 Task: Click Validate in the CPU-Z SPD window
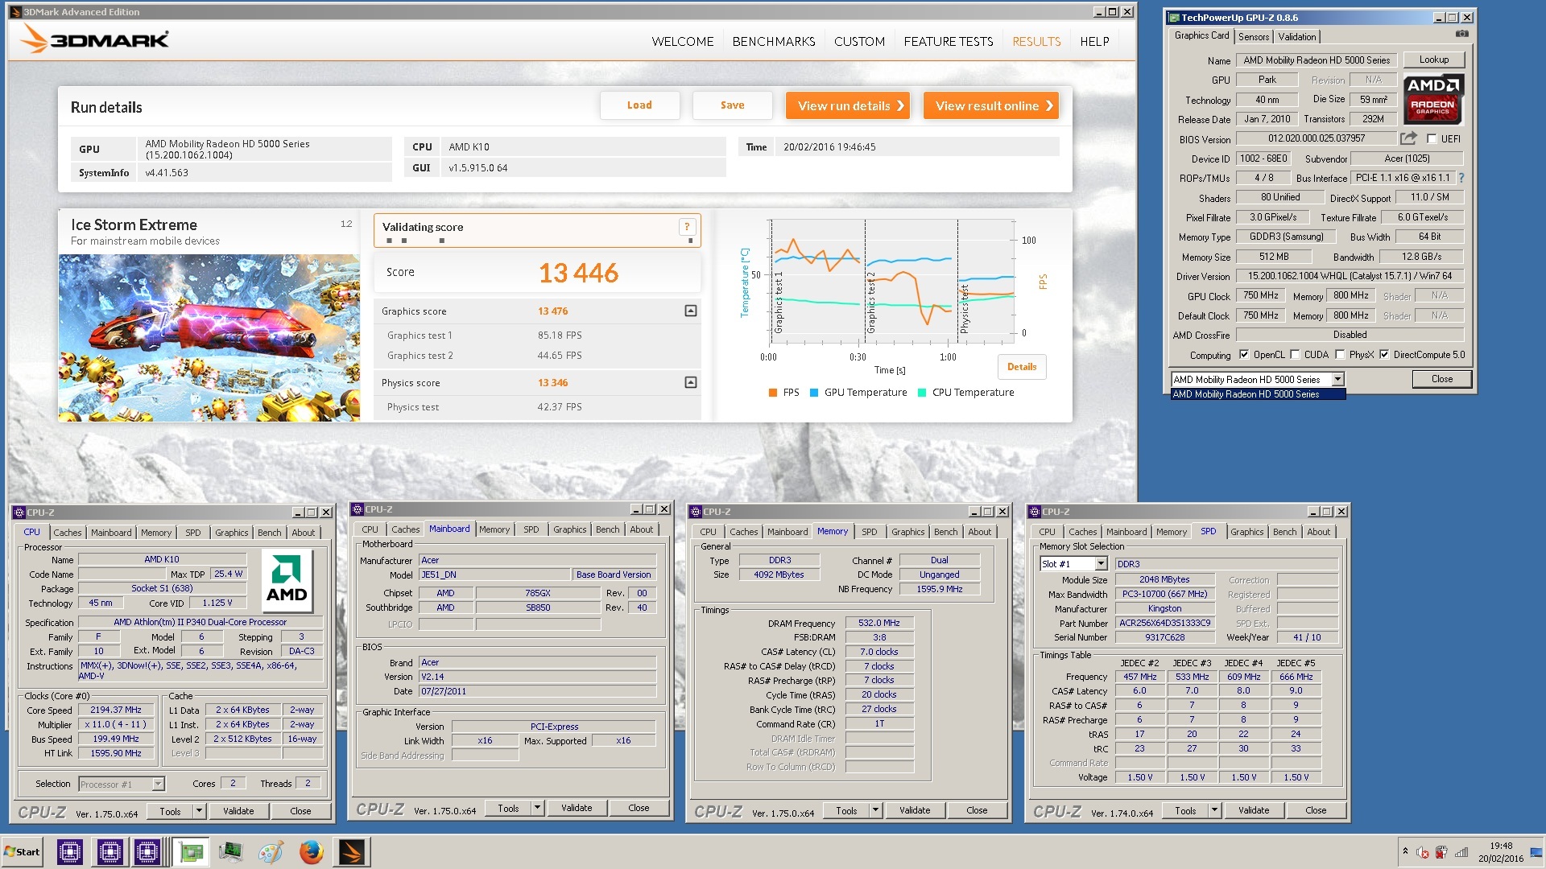(x=1253, y=810)
